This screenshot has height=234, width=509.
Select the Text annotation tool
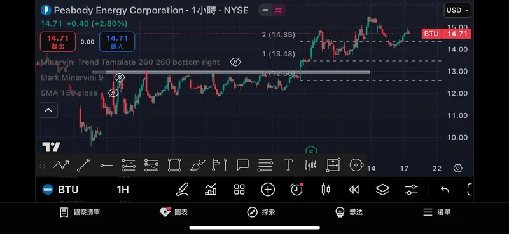pos(288,165)
